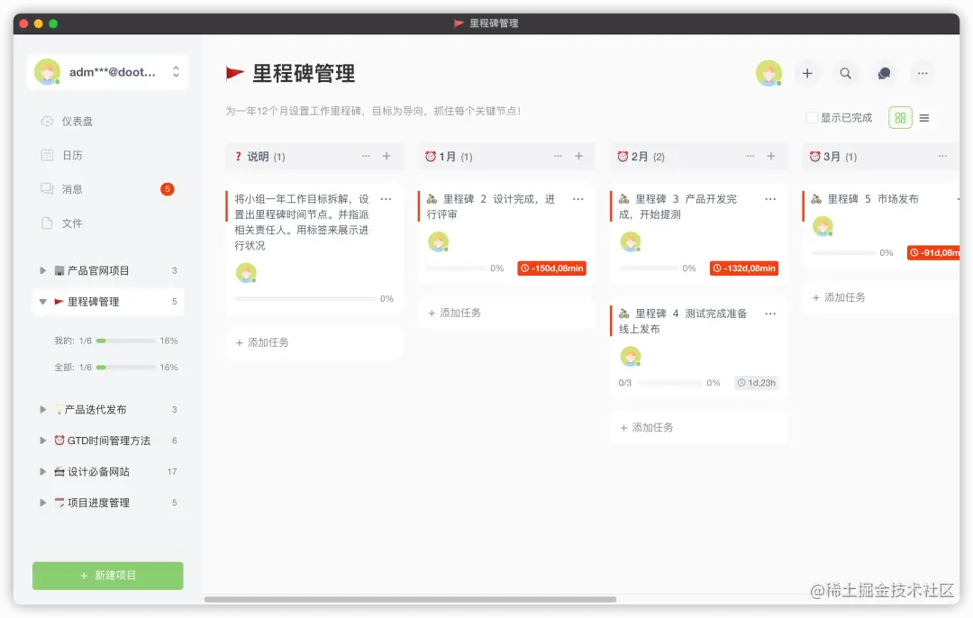Expand 项目进度管理 tree arrow
973x618 pixels.
coord(43,503)
